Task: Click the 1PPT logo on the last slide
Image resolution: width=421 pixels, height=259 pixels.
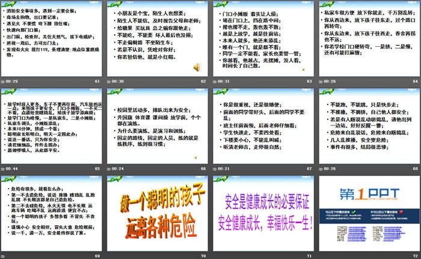Action: tap(367, 195)
